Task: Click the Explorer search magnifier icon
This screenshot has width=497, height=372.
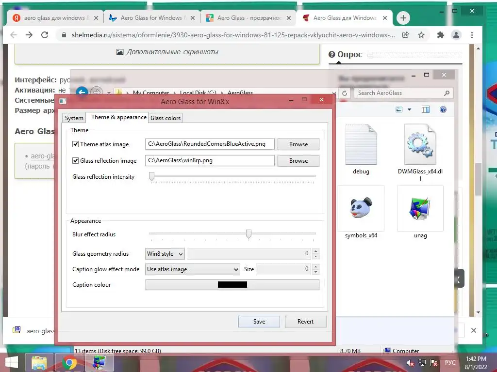Action: tap(447, 93)
